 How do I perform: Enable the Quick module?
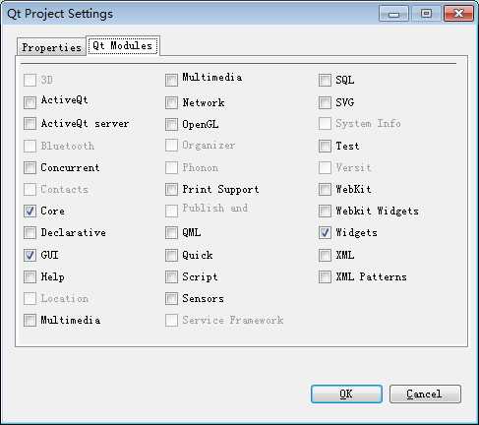171,255
